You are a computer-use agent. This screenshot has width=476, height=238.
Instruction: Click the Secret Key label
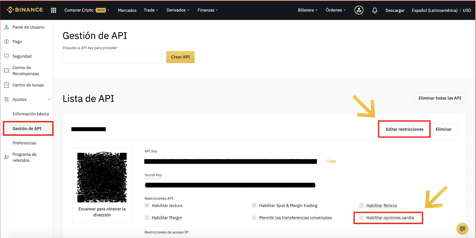pyautogui.click(x=153, y=175)
